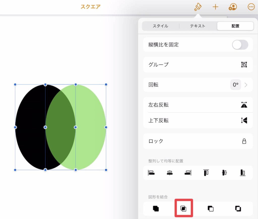Image resolution: width=258 pixels, height=219 pixels.
Task: Click the 左右反転 label
Action: coord(158,105)
